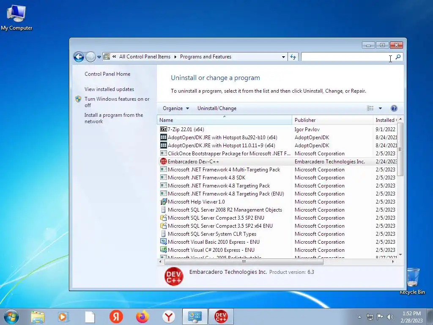Click the Refresh button beside address bar
The image size is (433, 325).
(x=293, y=57)
